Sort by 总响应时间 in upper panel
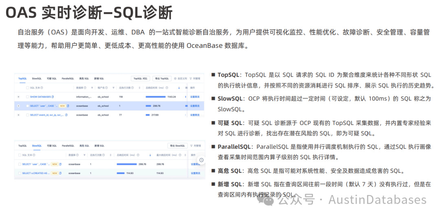 [179, 88]
